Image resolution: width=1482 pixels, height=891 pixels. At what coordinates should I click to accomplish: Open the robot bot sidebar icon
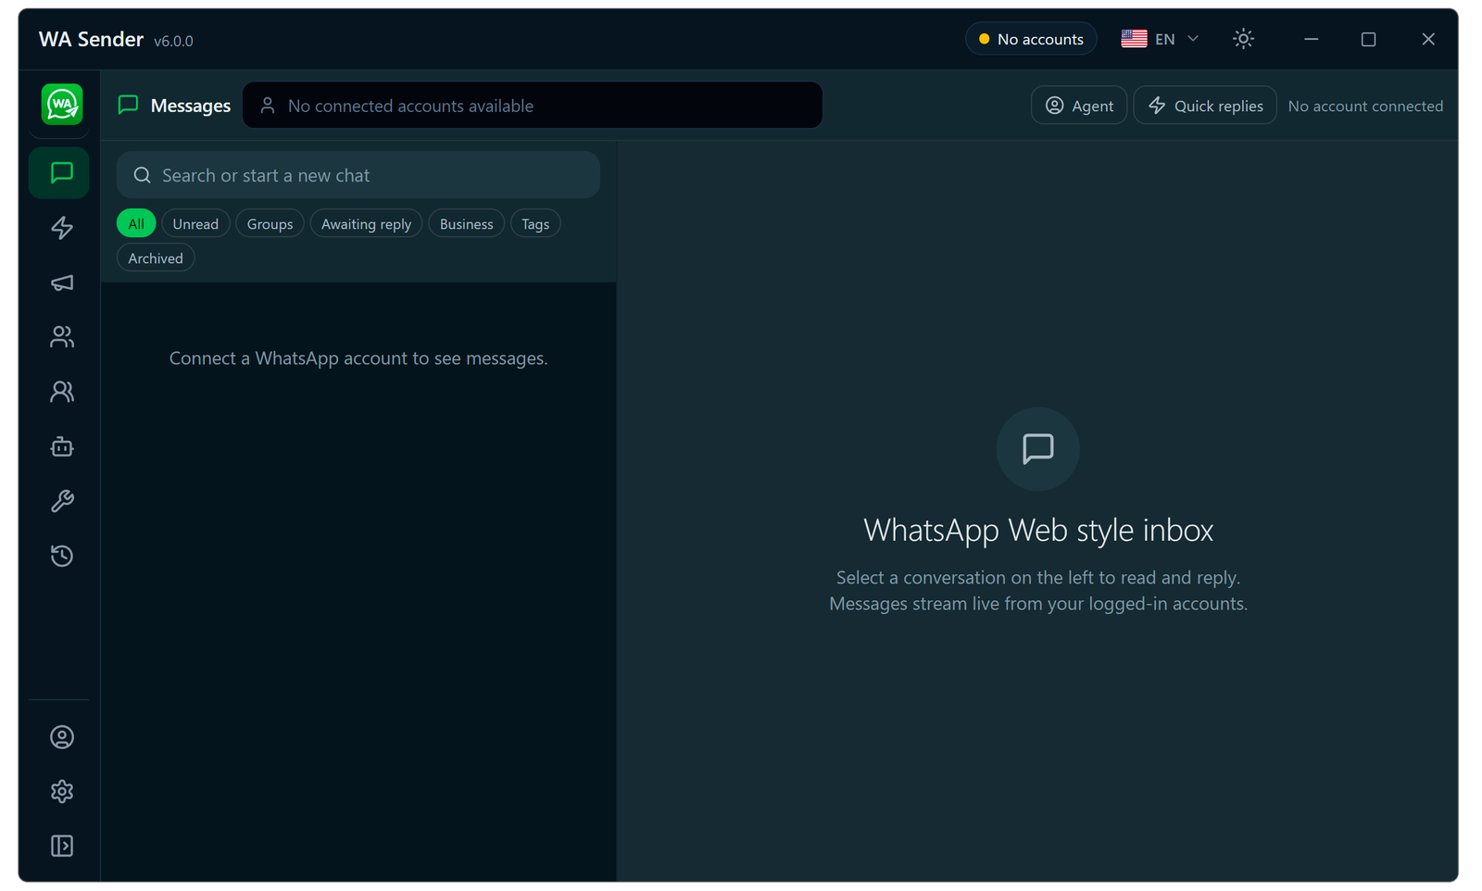(x=62, y=446)
